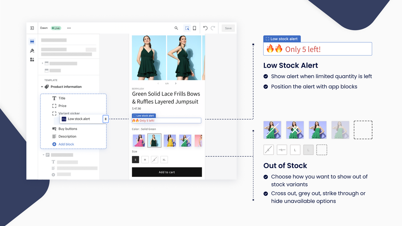Select Low stock alert in block list
This screenshot has height=226, width=402.
(79, 119)
